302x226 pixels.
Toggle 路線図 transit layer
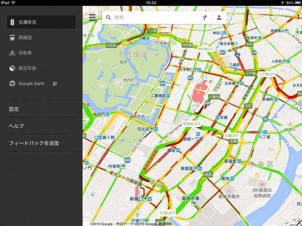point(41,38)
